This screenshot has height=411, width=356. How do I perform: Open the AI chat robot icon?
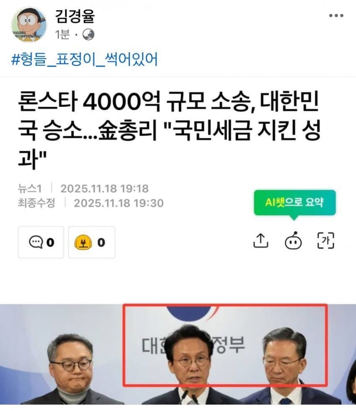point(293,240)
